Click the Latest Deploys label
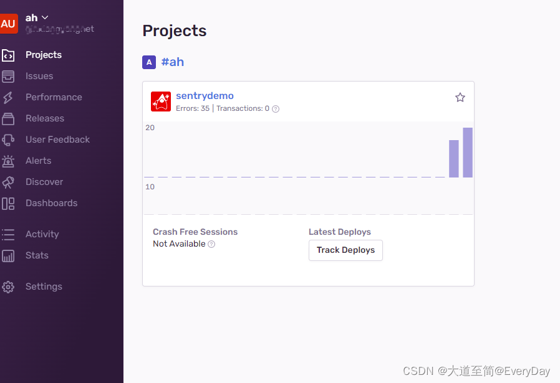 (340, 232)
